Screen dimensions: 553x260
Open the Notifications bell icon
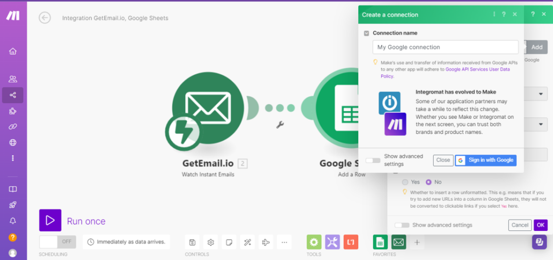tap(13, 221)
